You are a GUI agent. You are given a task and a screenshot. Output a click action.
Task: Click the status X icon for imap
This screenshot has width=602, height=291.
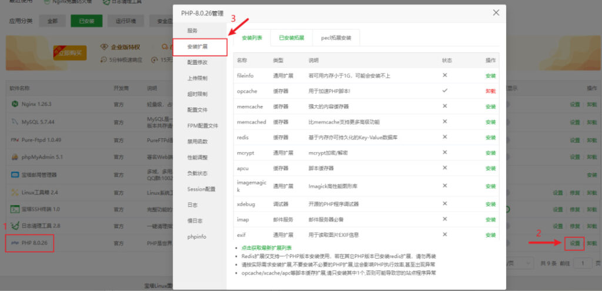pos(444,219)
